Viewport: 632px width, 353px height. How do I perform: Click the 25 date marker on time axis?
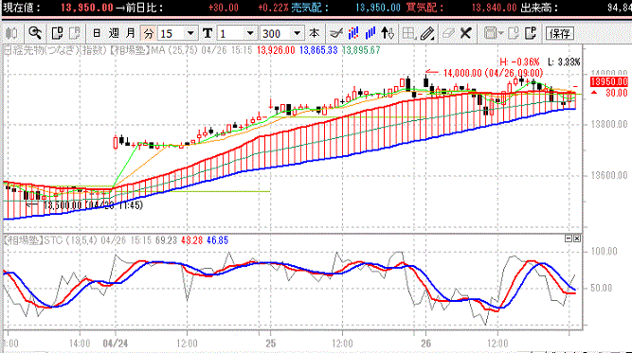point(270,344)
